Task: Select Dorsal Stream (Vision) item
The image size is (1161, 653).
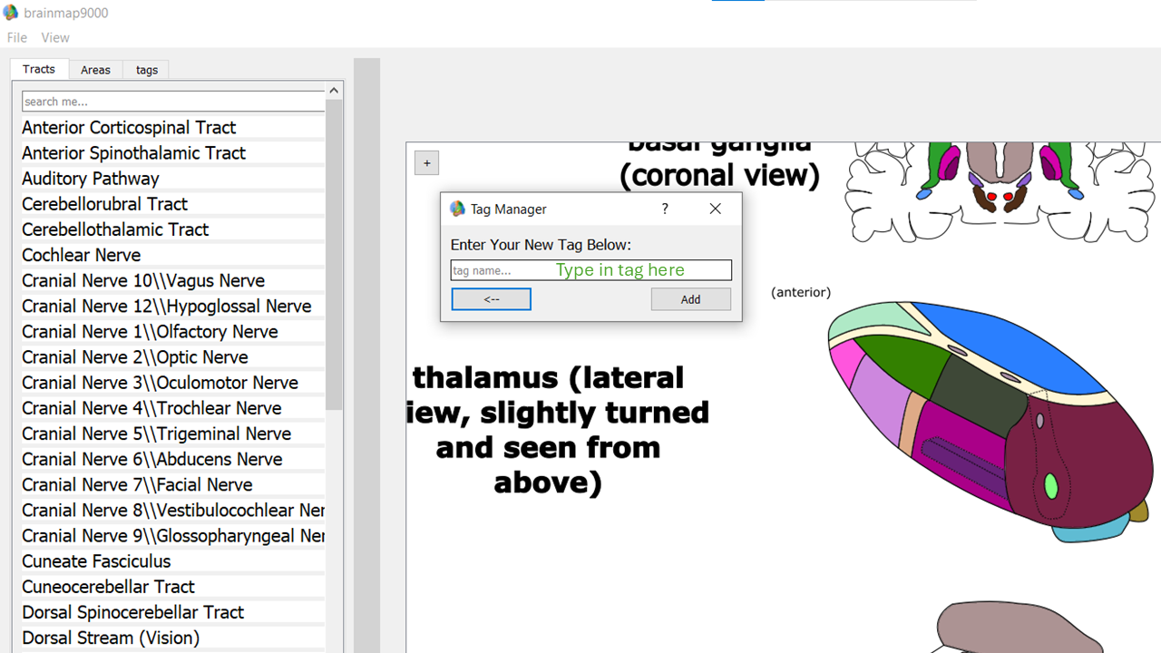Action: click(x=111, y=638)
